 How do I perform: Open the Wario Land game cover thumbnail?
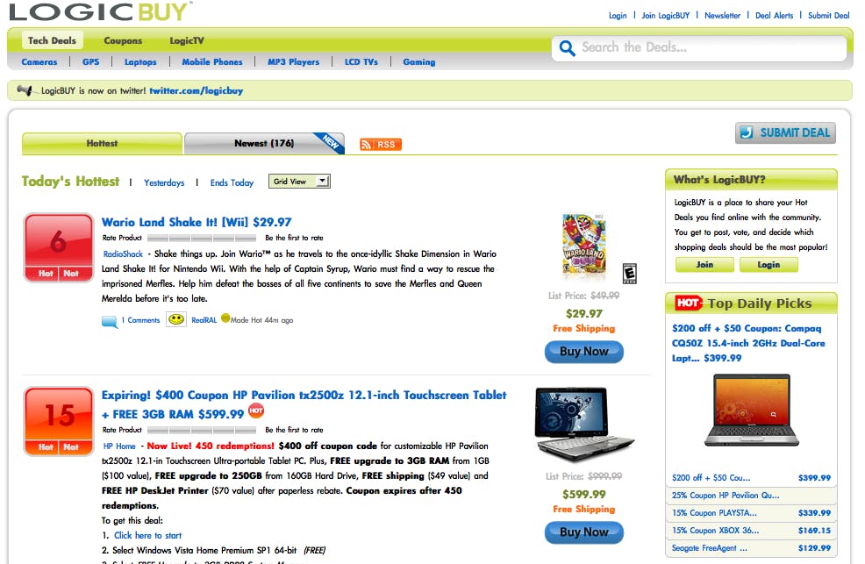[584, 246]
